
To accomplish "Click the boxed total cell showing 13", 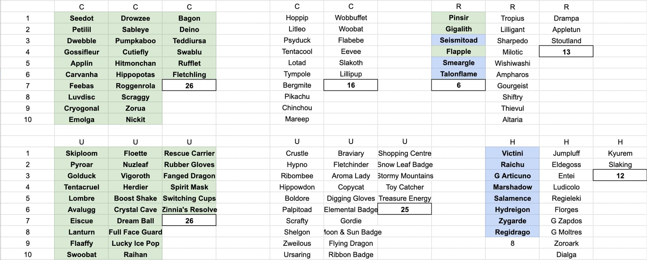I will [566, 52].
